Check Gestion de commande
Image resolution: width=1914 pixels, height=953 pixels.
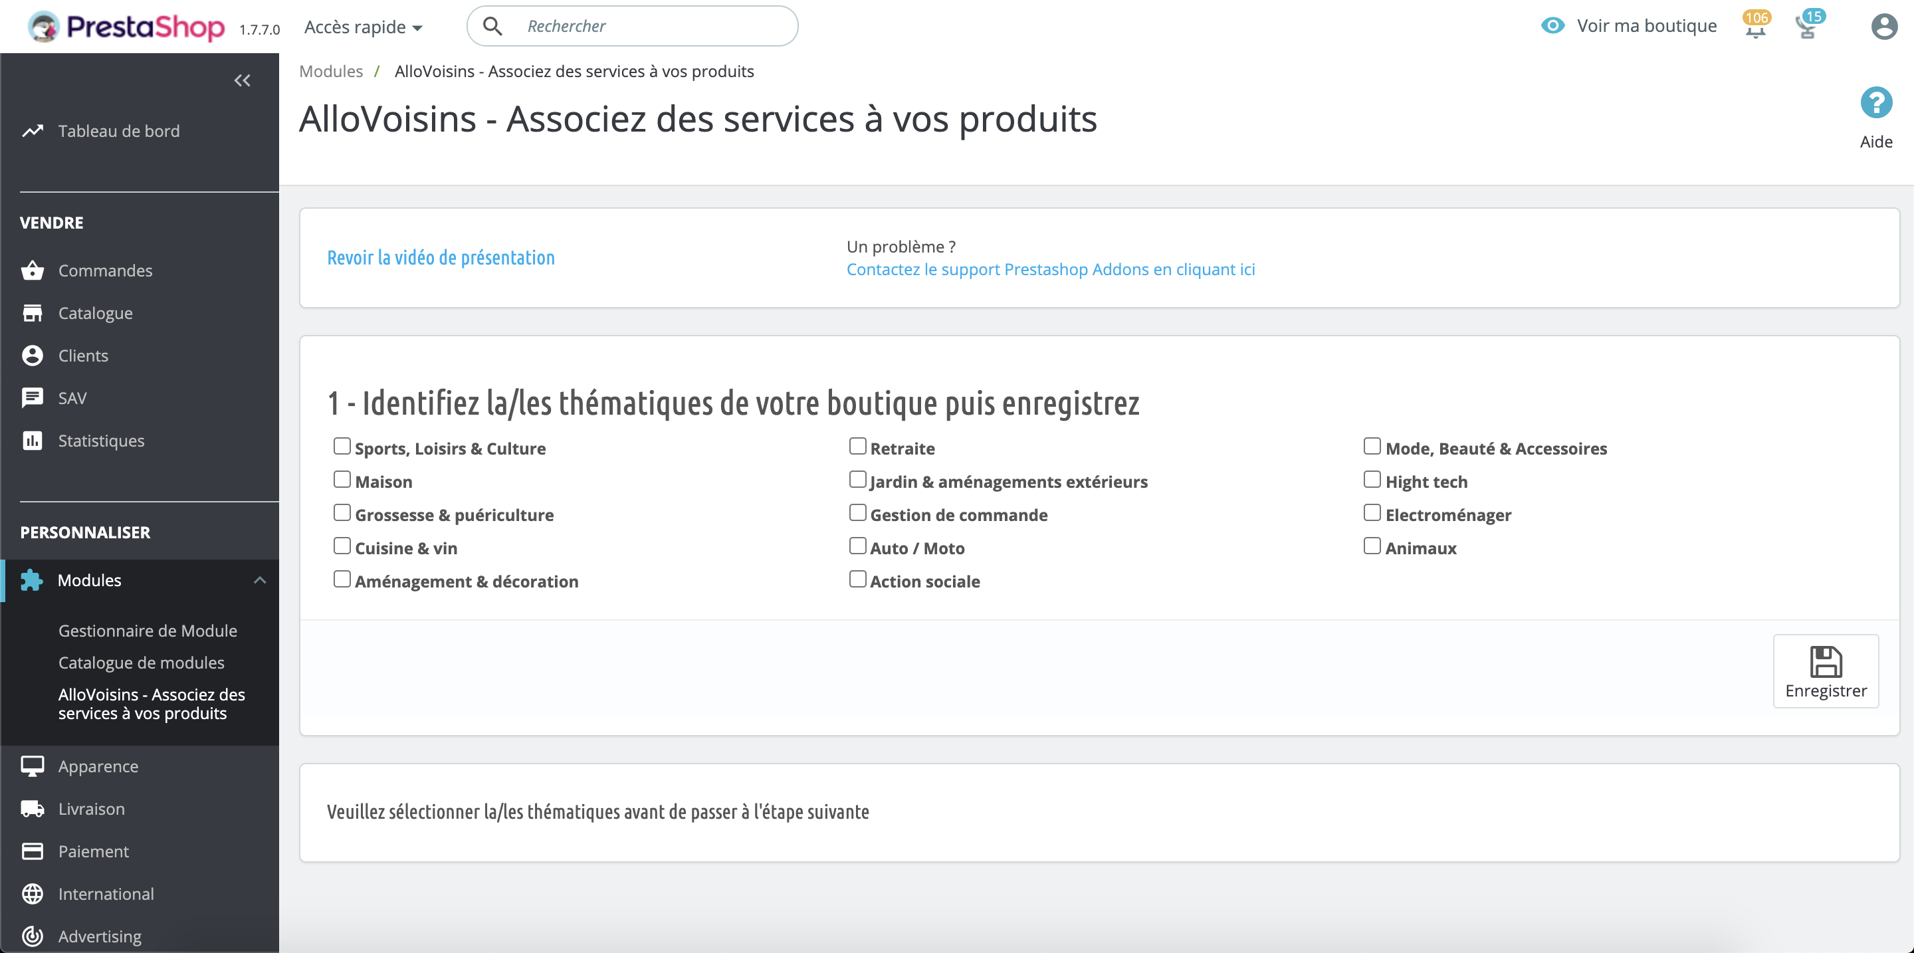click(x=857, y=512)
